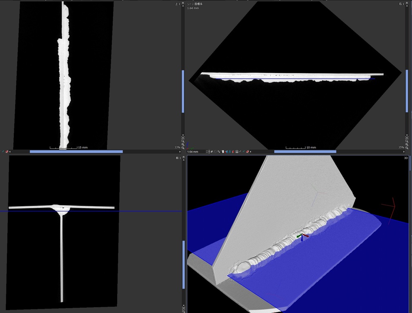Expand the right view corner window options
The image size is (412, 313).
pyautogui.click(x=406, y=2)
